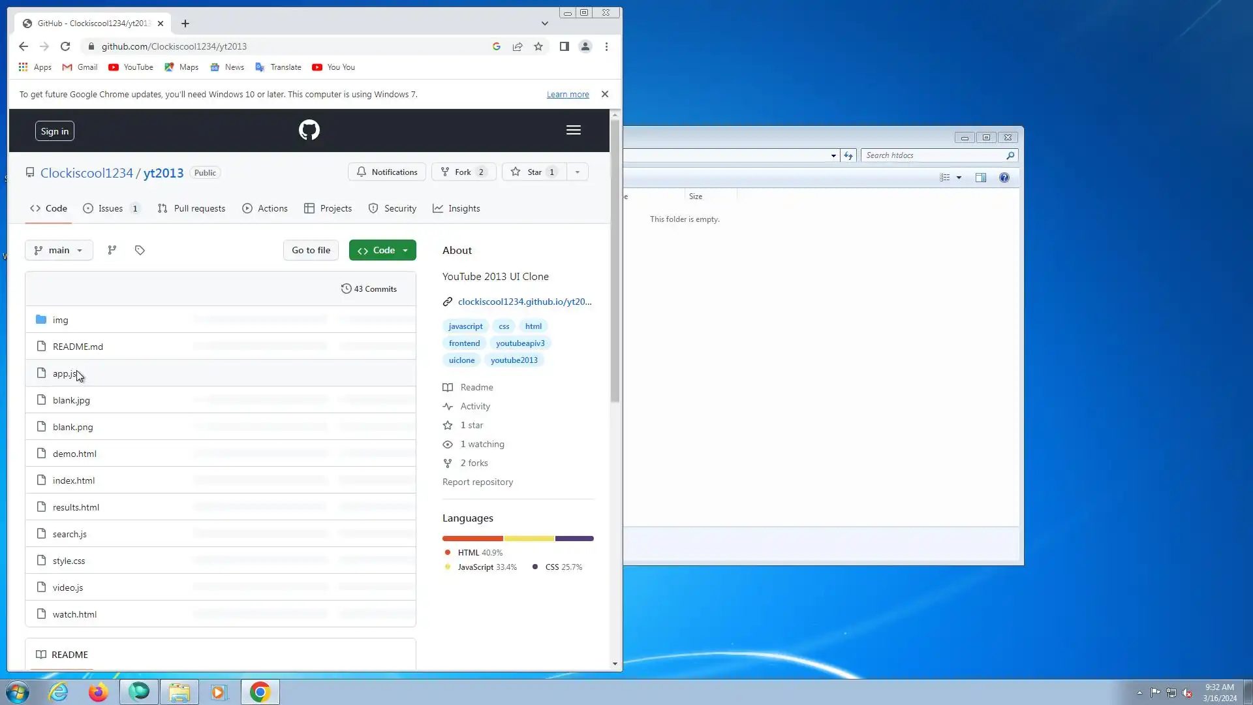Bookmark page with star icon
The image size is (1253, 705).
(538, 46)
